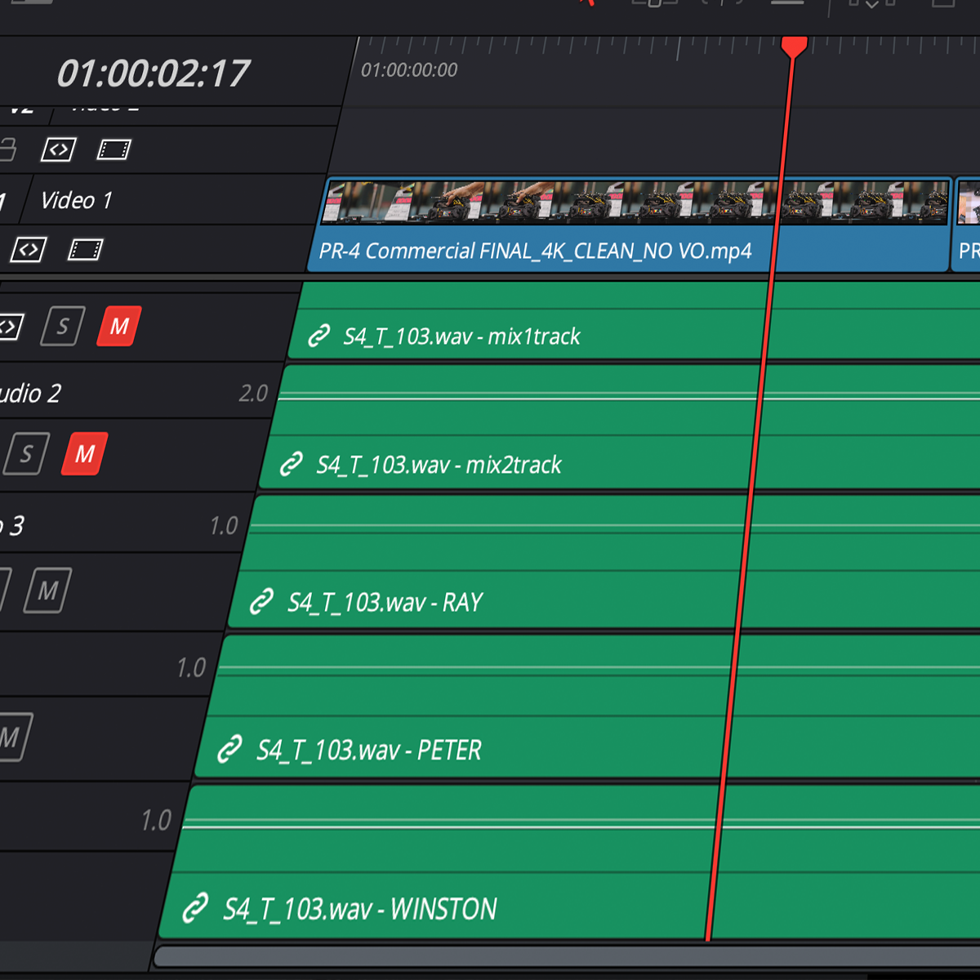Solo the Audio 2 track
The height and width of the screenshot is (980, 980).
click(x=27, y=454)
